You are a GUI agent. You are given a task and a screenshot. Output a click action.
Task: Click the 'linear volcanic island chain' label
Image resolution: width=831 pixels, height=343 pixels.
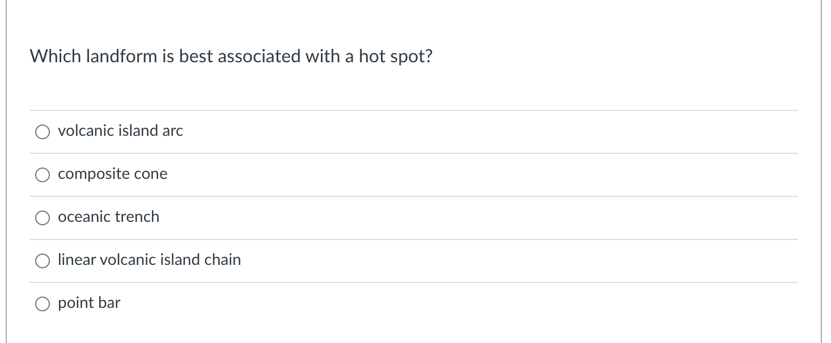pyautogui.click(x=150, y=260)
